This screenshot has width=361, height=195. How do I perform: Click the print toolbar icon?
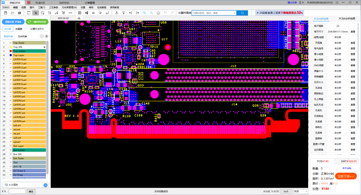[x=20, y=13]
